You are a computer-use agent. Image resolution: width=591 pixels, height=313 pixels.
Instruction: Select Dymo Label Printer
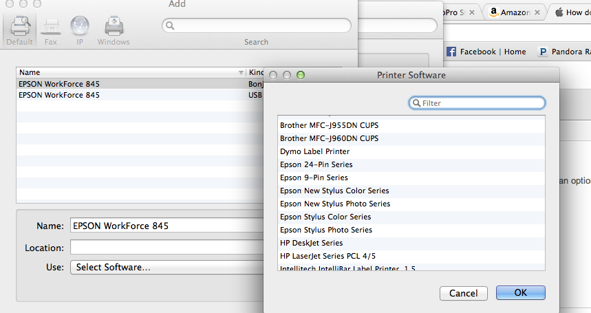point(411,151)
